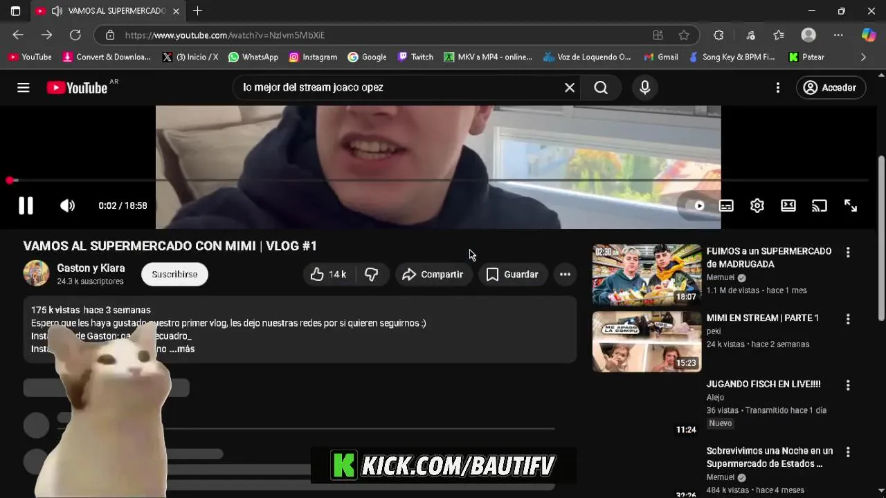Open tab actions menu icon
Screen dimensions: 886x498
point(15,11)
